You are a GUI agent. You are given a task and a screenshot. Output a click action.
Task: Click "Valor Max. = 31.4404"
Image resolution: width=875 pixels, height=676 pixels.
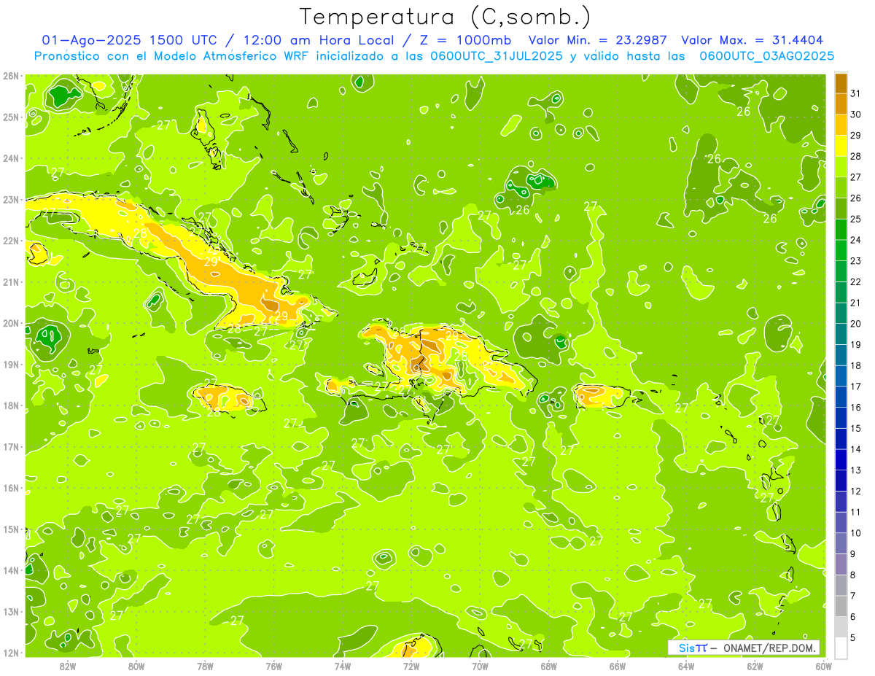(752, 40)
